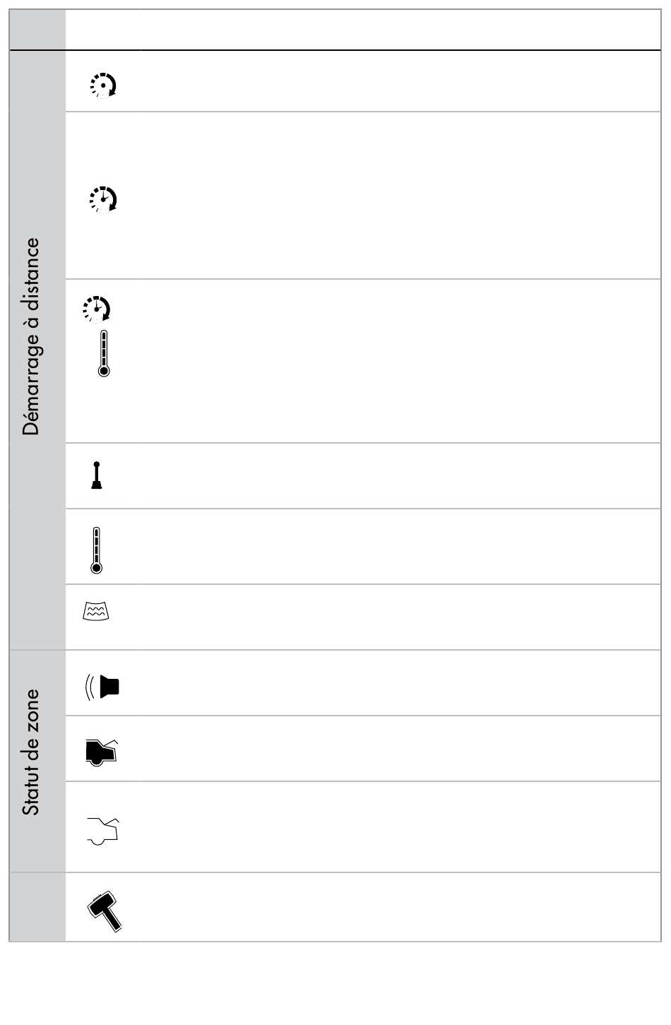
Task: Select the outlined open hood icon
Action: coord(103,831)
